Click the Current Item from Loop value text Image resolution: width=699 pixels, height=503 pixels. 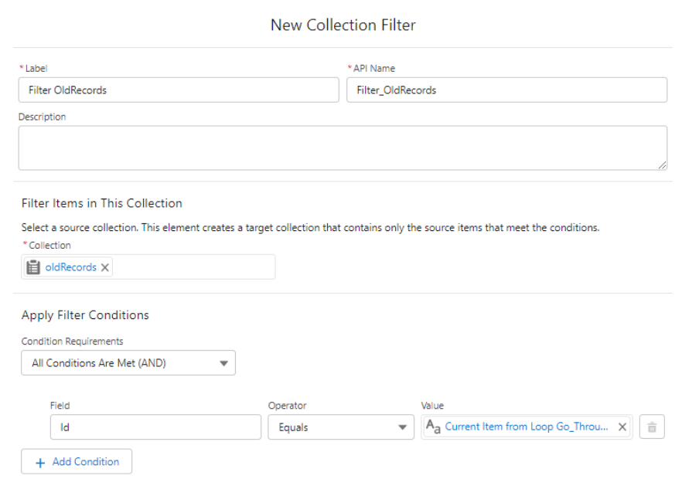(x=526, y=427)
